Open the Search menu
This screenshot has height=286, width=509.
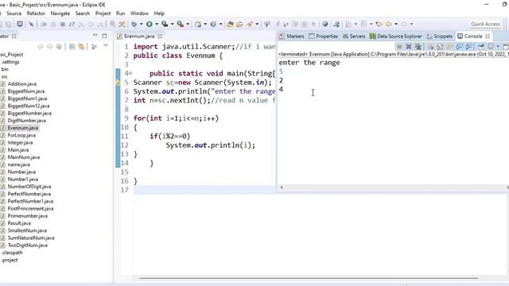pos(83,14)
